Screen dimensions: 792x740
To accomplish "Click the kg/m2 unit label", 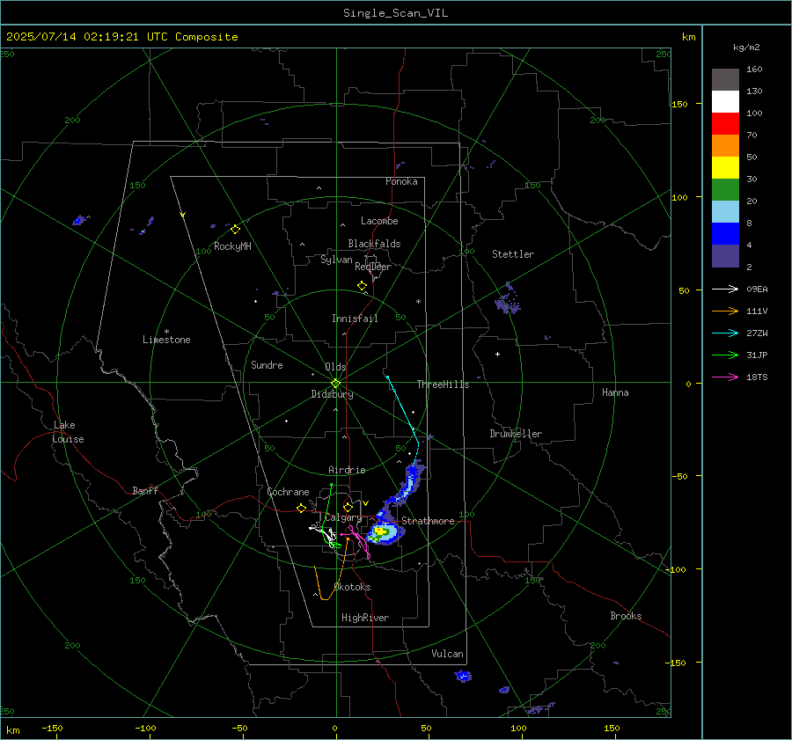I will point(746,48).
